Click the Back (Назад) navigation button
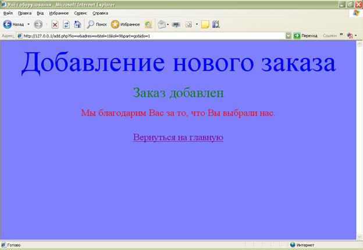 (x=13, y=24)
